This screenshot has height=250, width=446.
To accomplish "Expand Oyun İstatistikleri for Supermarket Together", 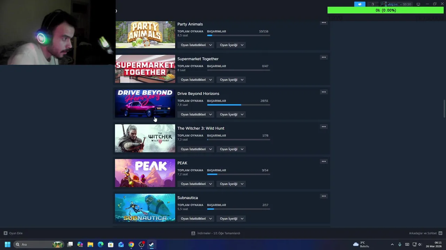I will pos(196,80).
